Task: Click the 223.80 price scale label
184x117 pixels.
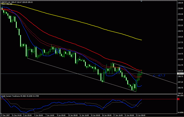Action: coord(180,20)
